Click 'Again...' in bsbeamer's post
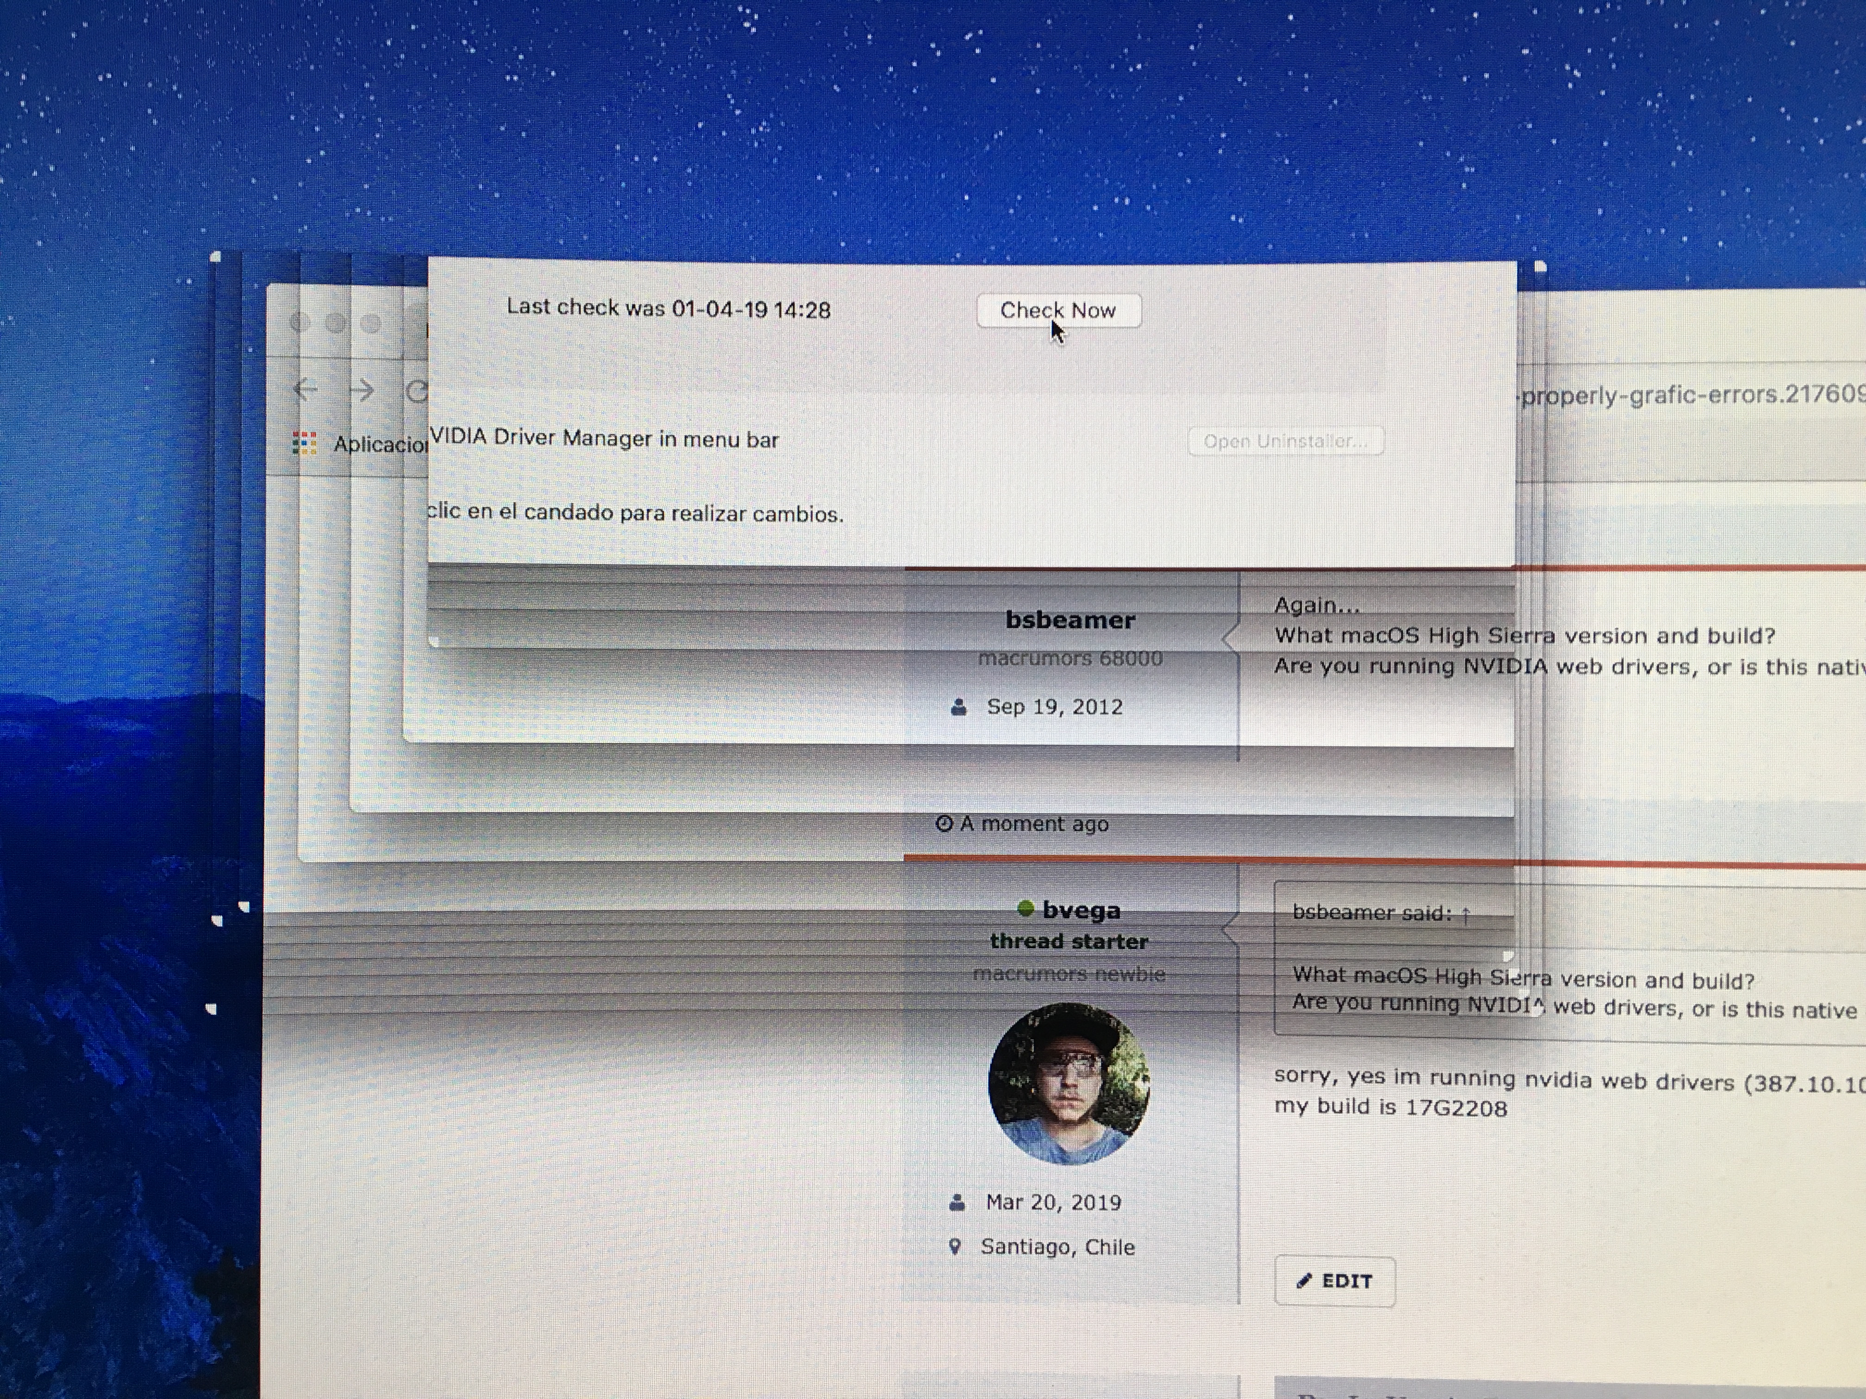The width and height of the screenshot is (1866, 1399). [1317, 606]
